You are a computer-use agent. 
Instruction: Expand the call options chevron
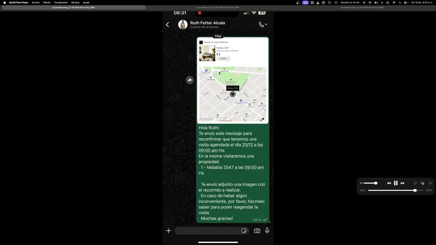pos(266,24)
